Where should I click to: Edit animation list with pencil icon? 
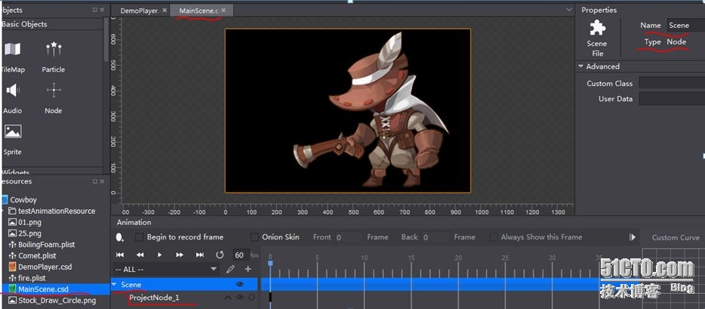point(230,269)
